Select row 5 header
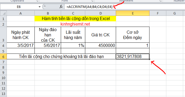Viewport: 185px width, 97px height. tap(3, 51)
